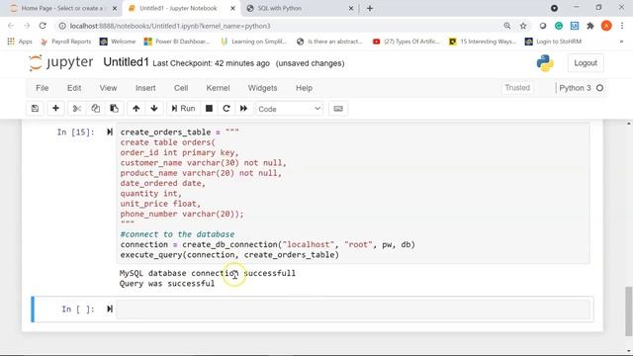
Task: Open the command palette keyboard icon
Action: coord(338,109)
